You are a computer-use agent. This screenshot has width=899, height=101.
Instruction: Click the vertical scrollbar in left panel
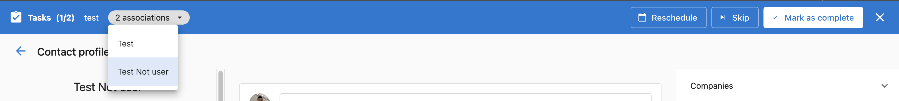(x=220, y=86)
